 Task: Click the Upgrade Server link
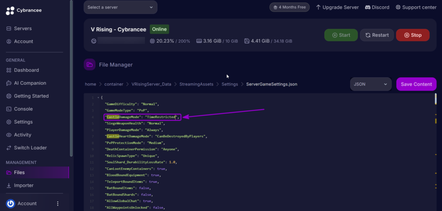tap(337, 7)
